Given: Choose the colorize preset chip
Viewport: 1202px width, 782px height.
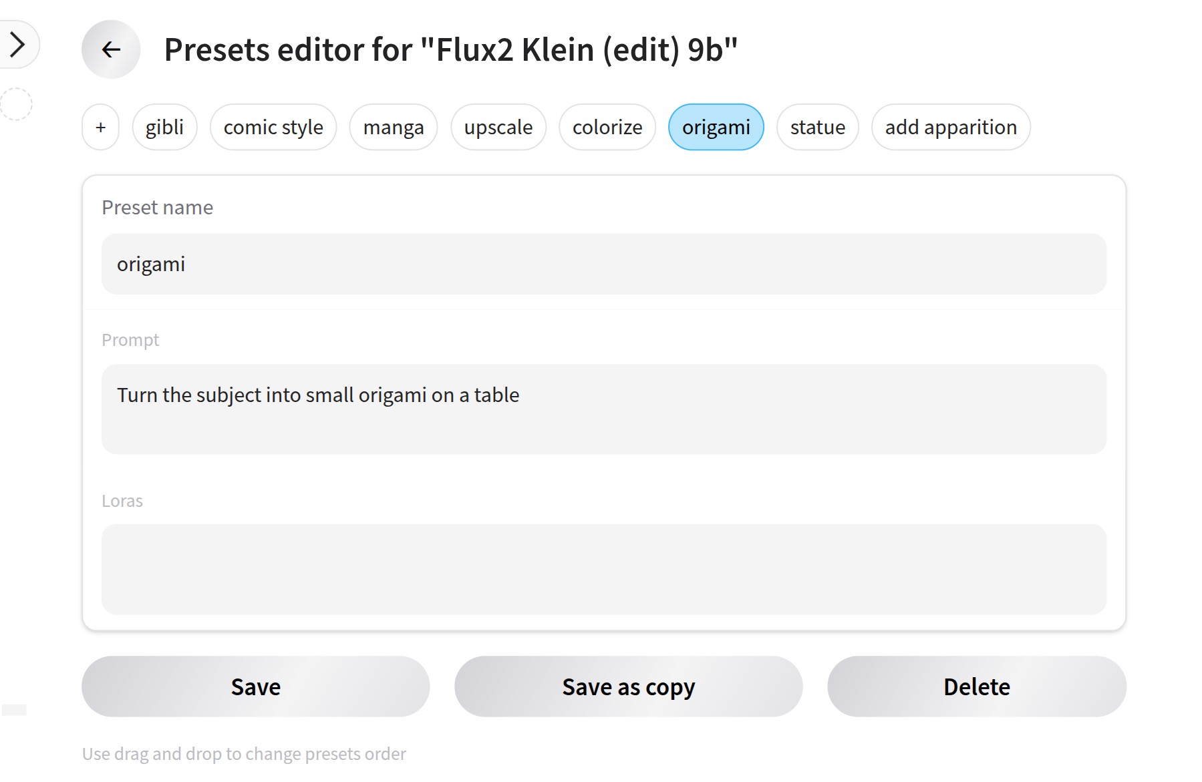Looking at the screenshot, I should click(607, 127).
